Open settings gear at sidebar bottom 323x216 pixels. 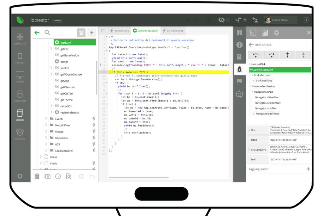(20, 176)
